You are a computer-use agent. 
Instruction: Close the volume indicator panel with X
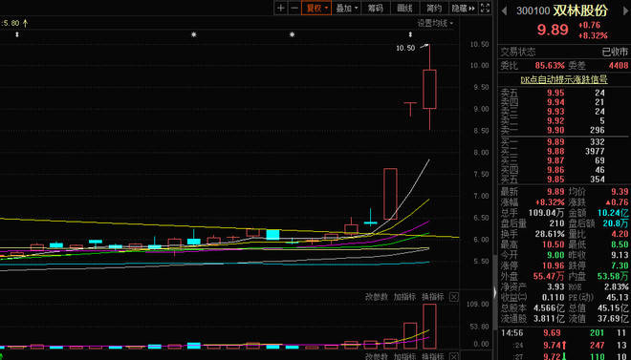tap(453, 297)
